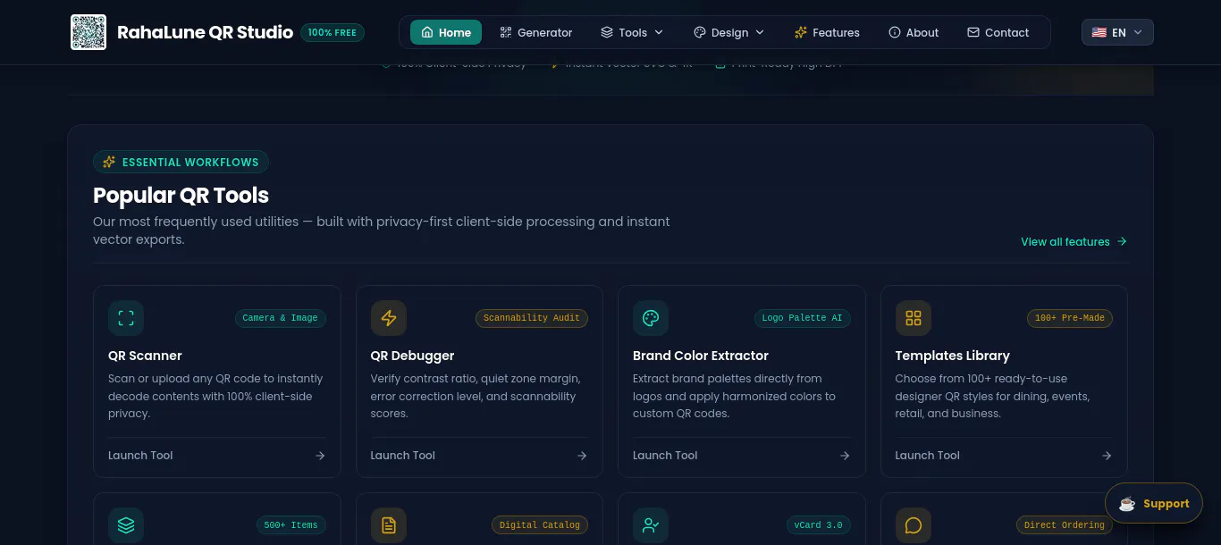
Task: Click the QR Scanner card heading
Action: (145, 356)
